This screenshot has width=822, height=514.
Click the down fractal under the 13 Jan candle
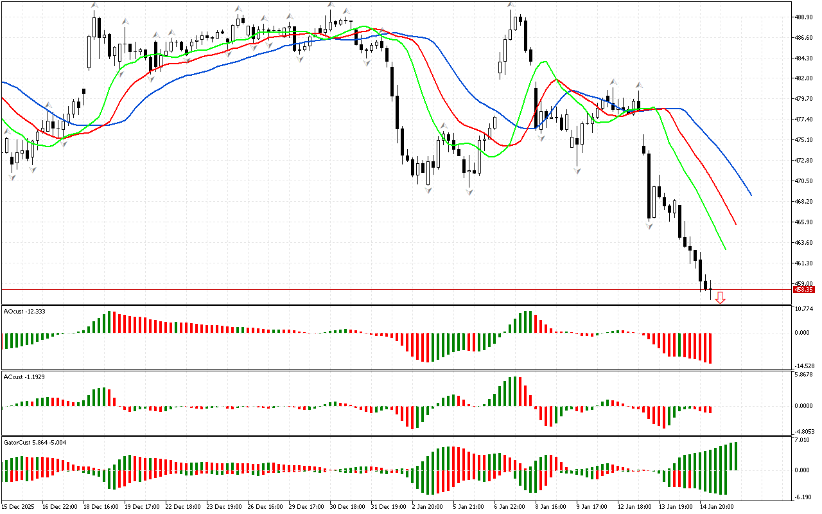(x=649, y=226)
